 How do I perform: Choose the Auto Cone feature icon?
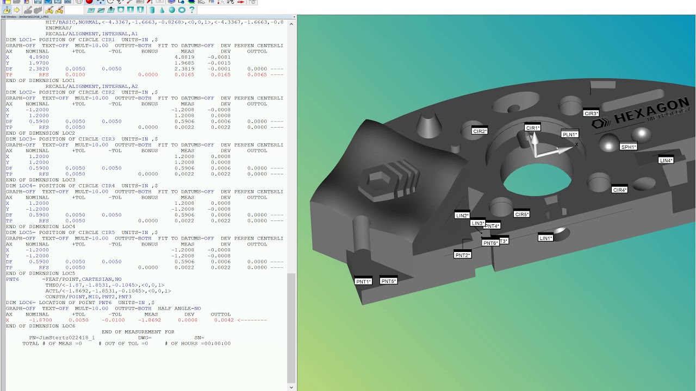coord(161,10)
